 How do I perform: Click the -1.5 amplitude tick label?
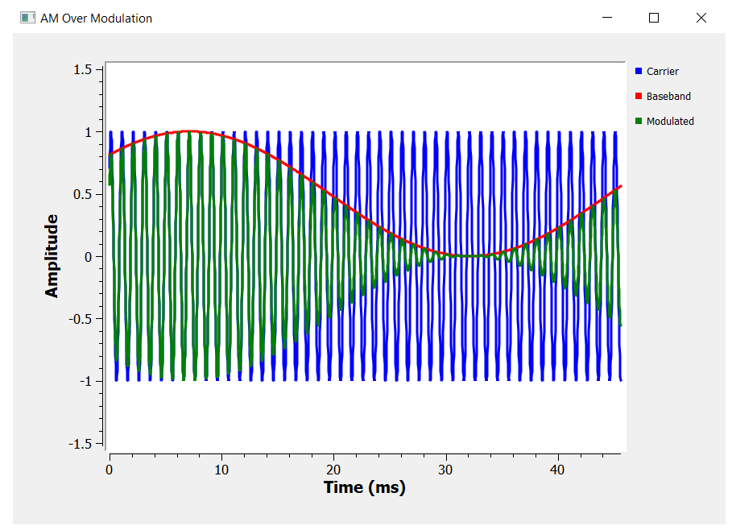(80, 444)
